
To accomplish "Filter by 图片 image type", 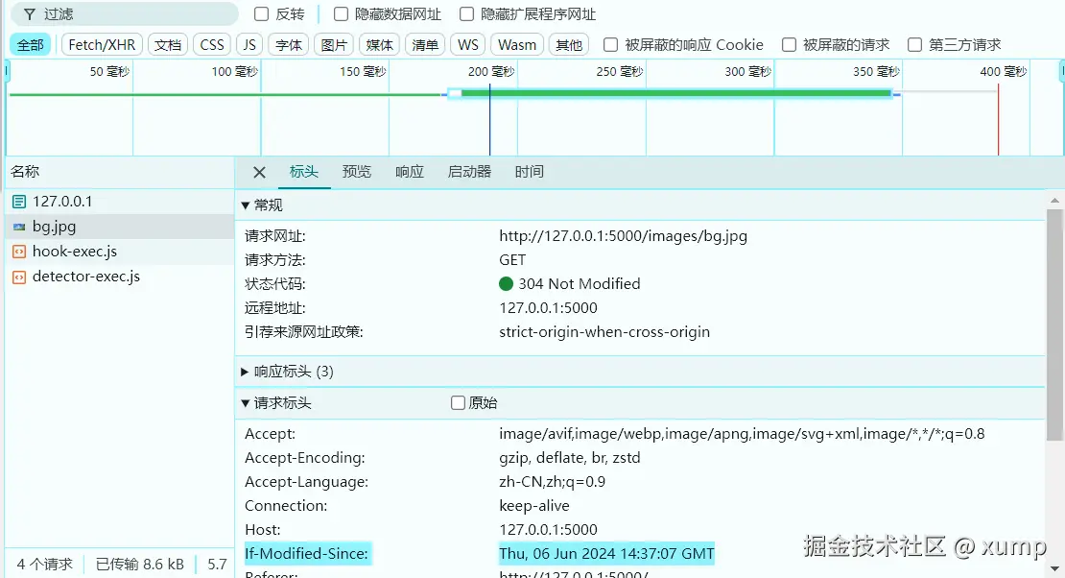I will click(x=334, y=45).
